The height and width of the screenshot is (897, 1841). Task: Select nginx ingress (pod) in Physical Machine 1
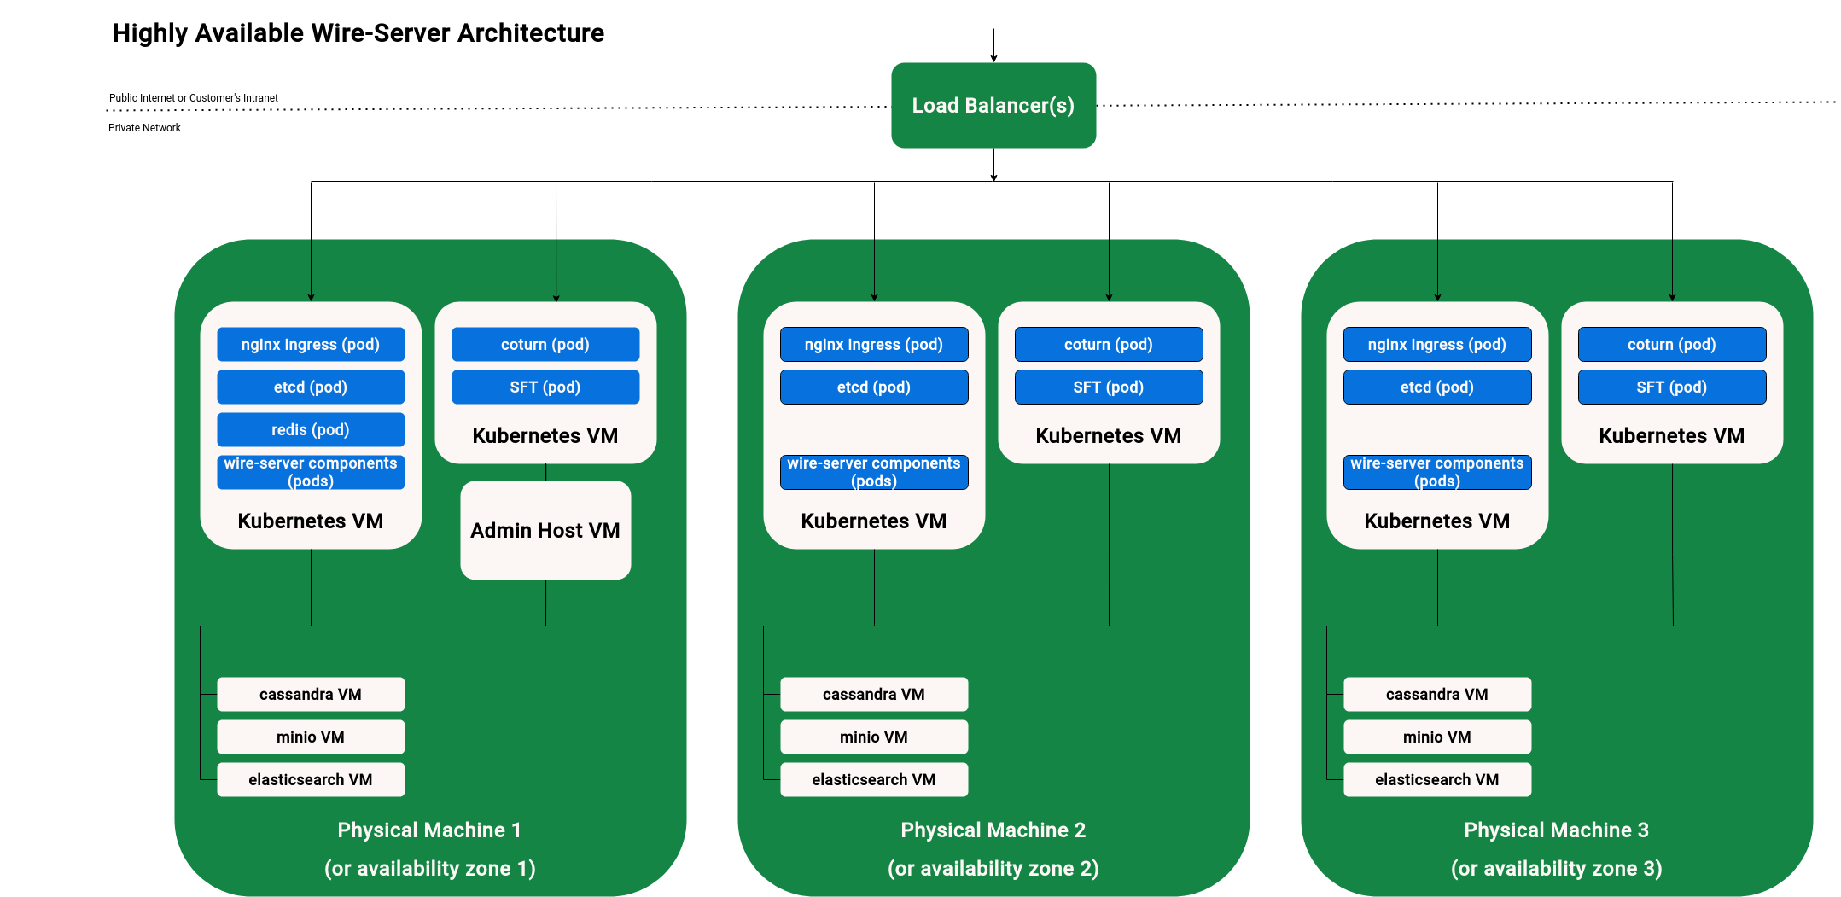[x=311, y=344]
